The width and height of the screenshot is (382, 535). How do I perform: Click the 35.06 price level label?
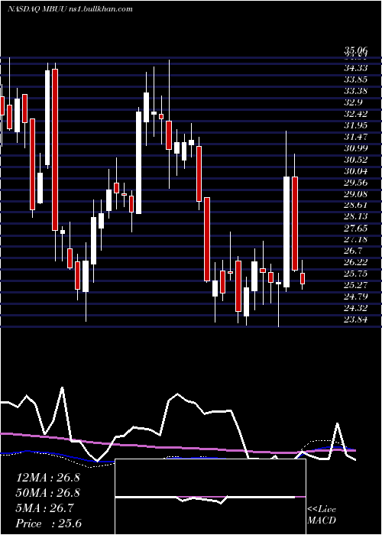tap(356, 51)
